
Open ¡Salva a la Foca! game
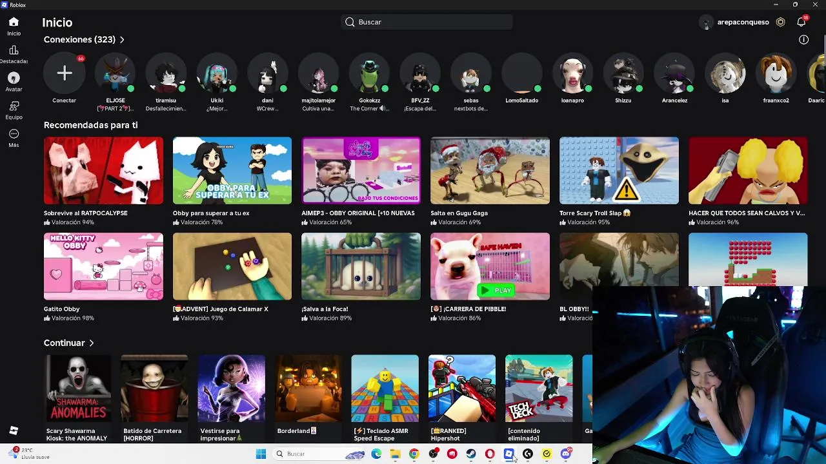(361, 267)
